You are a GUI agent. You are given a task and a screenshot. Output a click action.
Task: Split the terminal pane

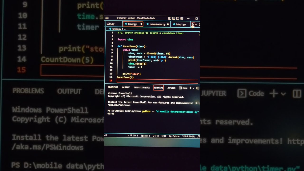(198, 88)
